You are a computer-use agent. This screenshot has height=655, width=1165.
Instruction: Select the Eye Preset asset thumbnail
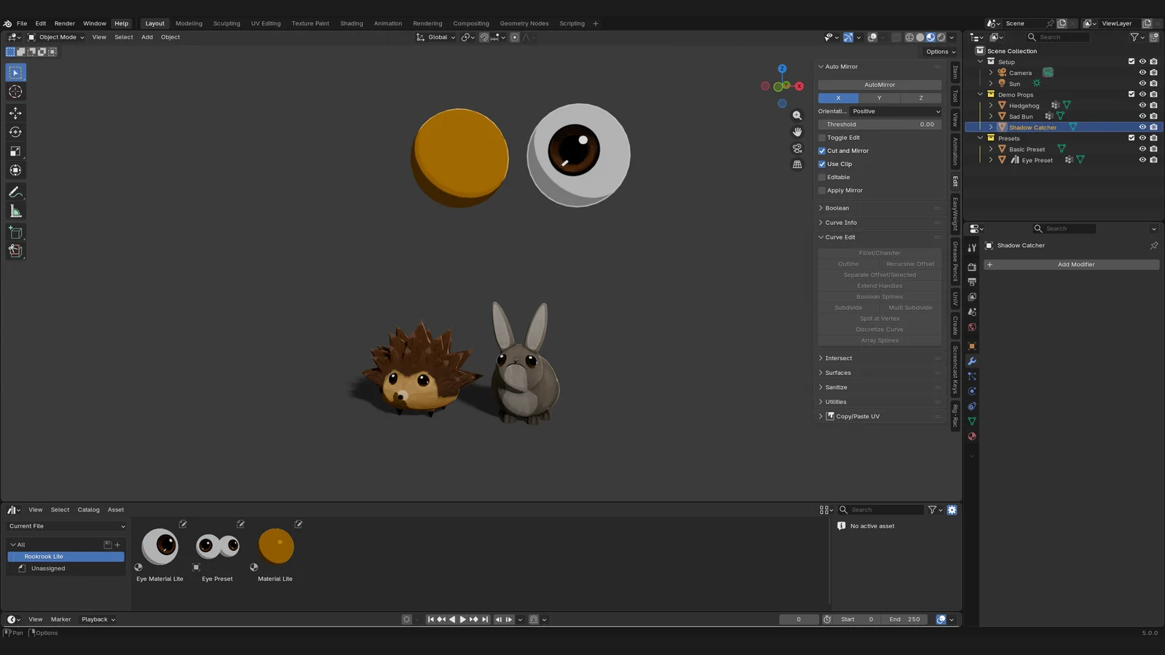pos(216,544)
